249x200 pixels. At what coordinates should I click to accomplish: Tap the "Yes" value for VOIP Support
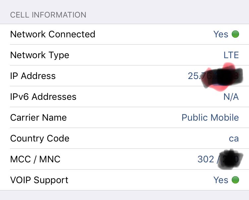point(221,180)
